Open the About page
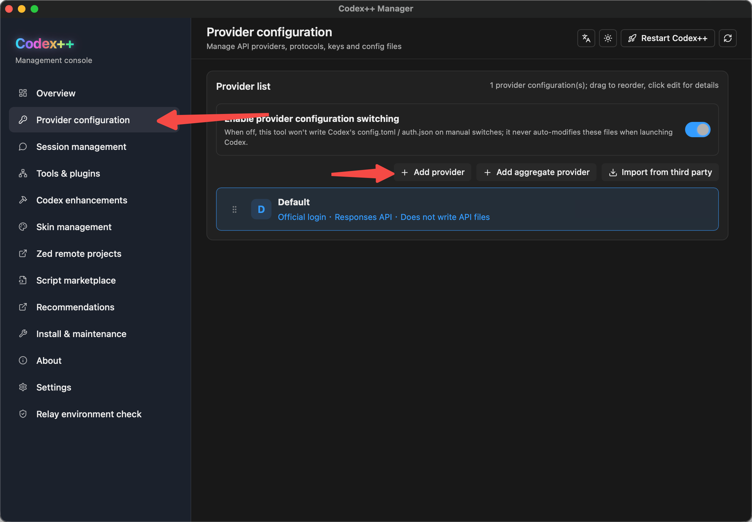 tap(94, 360)
